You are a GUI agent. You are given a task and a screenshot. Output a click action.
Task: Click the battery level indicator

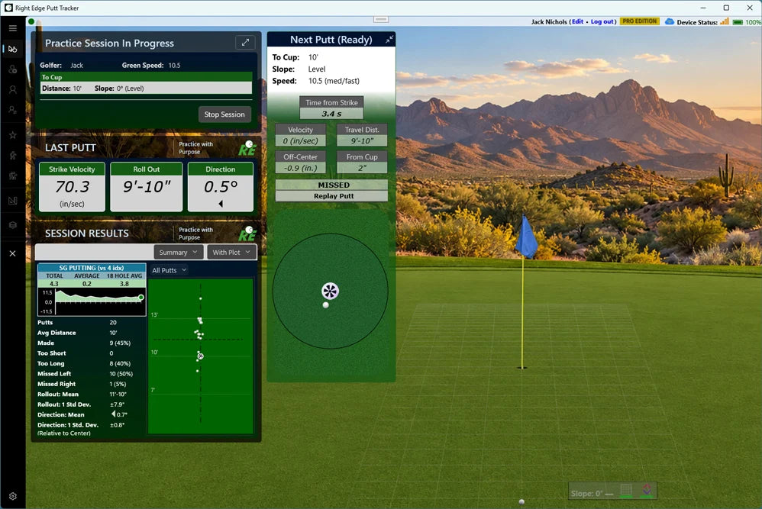pyautogui.click(x=738, y=22)
